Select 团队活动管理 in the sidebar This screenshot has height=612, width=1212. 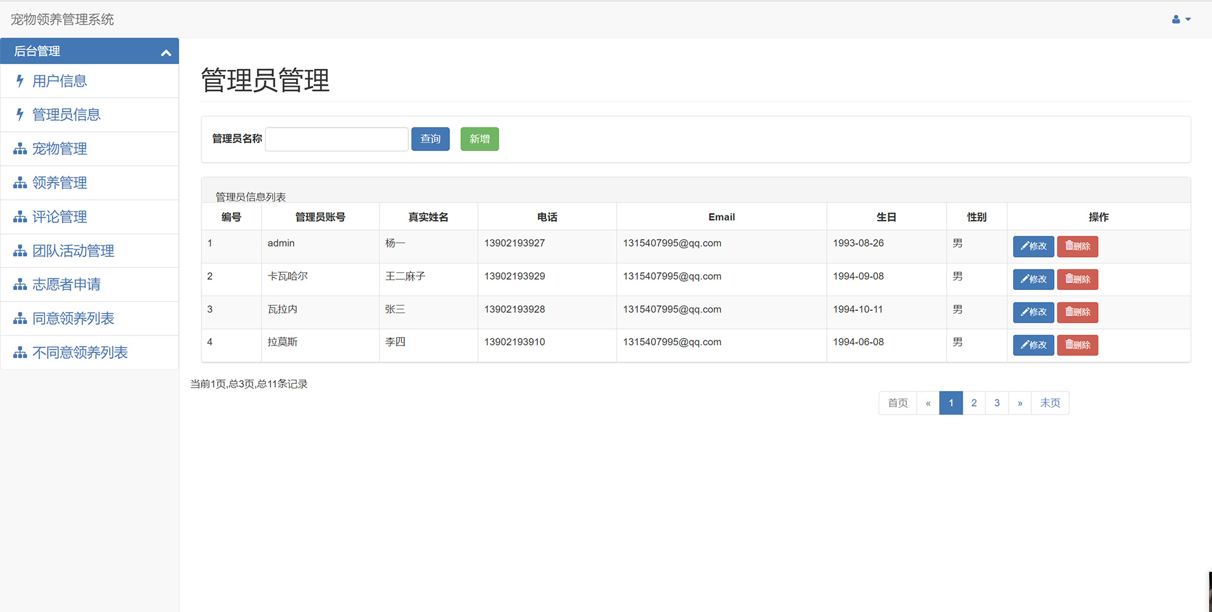point(90,251)
